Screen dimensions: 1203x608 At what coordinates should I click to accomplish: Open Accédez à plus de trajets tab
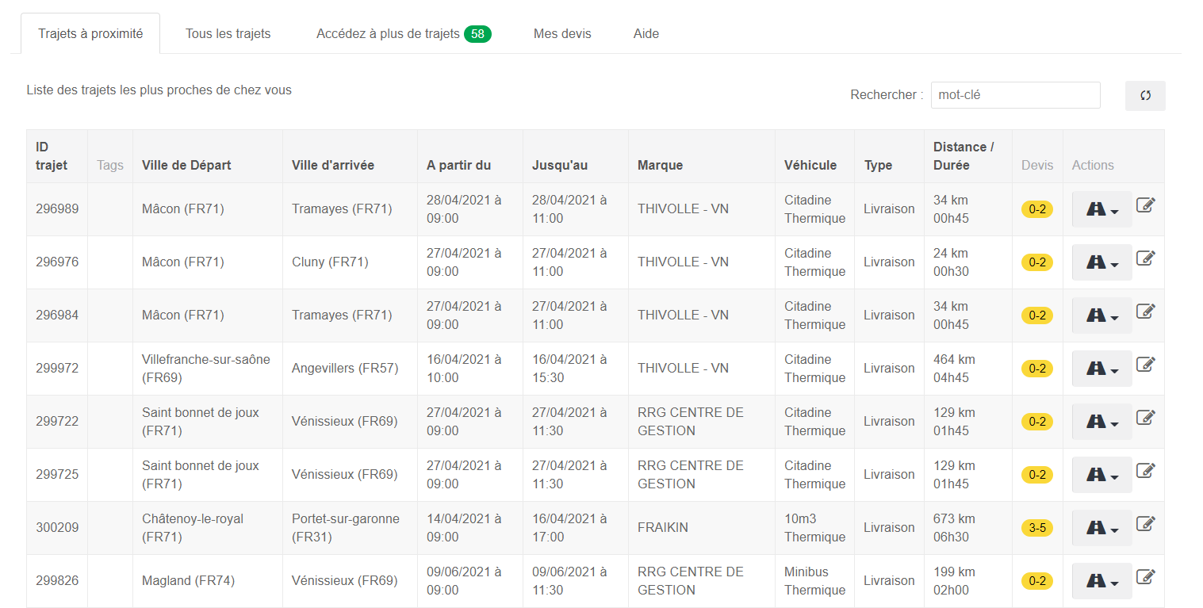404,34
